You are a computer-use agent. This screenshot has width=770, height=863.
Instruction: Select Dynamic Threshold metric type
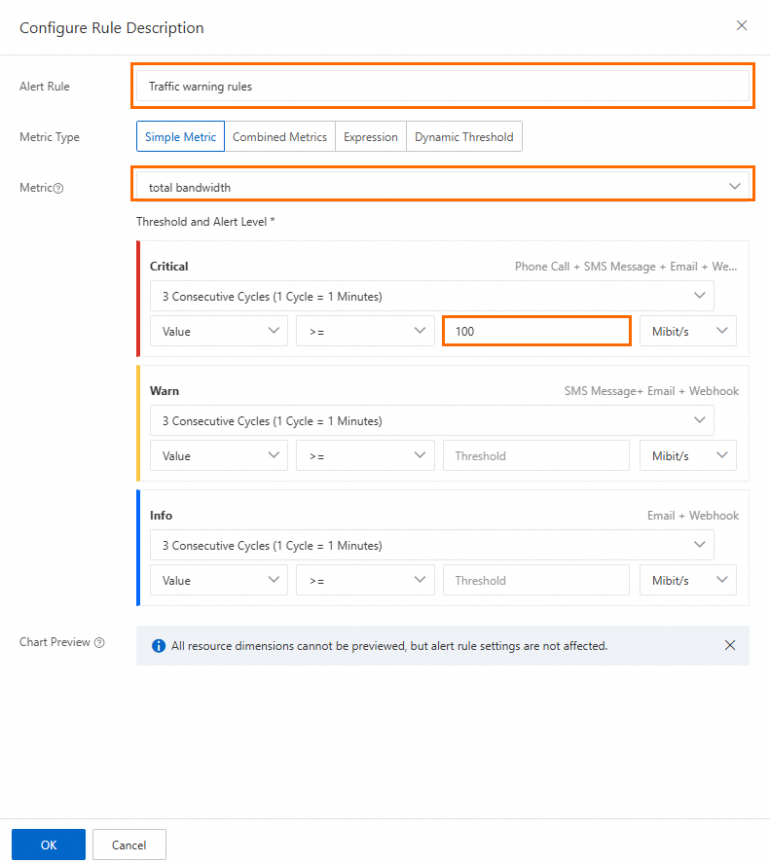tap(463, 137)
